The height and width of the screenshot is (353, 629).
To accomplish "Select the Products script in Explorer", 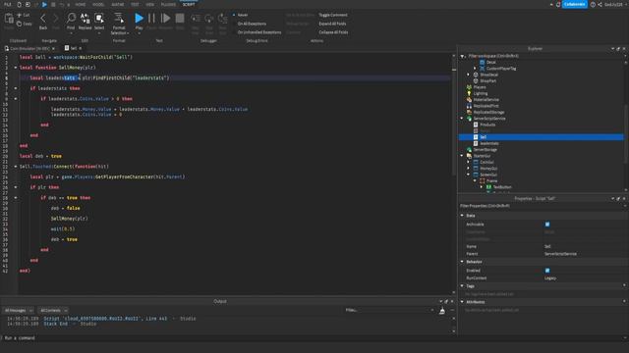I will point(487,125).
